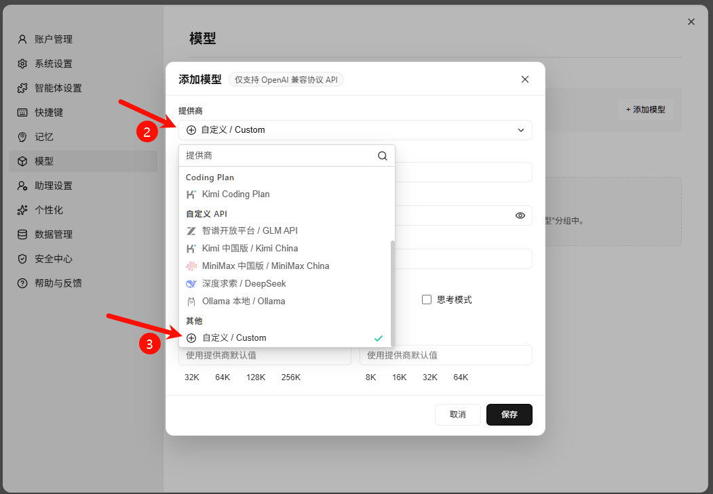This screenshot has width=713, height=494.
Task: Click the Kimi Coding Plan logo icon
Action: pyautogui.click(x=191, y=194)
